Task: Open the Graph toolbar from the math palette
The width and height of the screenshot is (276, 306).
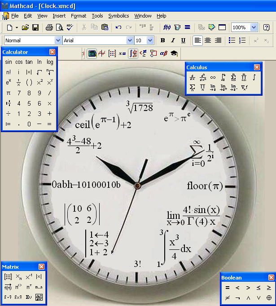Action: [102, 53]
